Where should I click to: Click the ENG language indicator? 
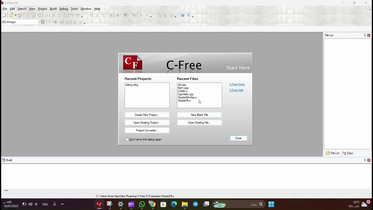[x=45, y=204]
